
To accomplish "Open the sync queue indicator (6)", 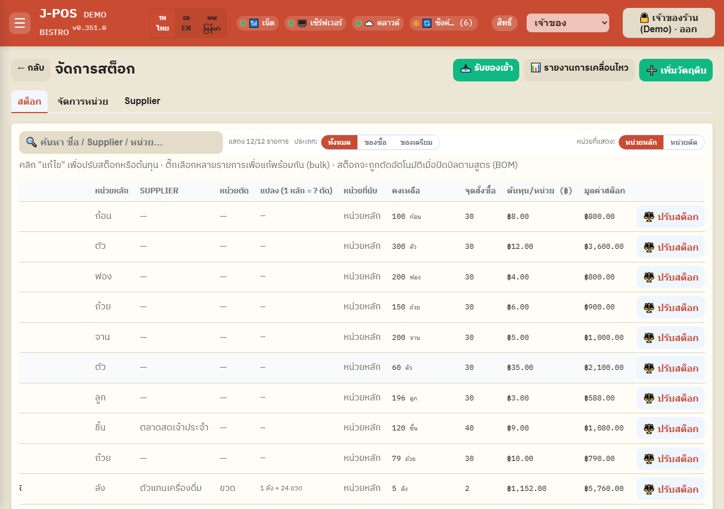I will tap(443, 23).
